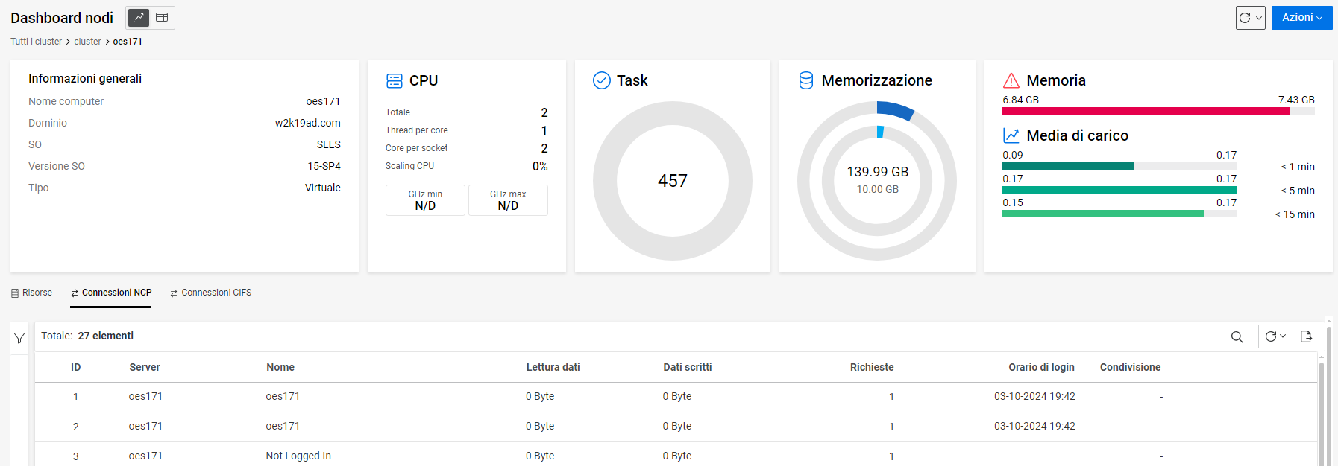Open the Risorse tab
The width and height of the screenshot is (1338, 466).
(31, 293)
